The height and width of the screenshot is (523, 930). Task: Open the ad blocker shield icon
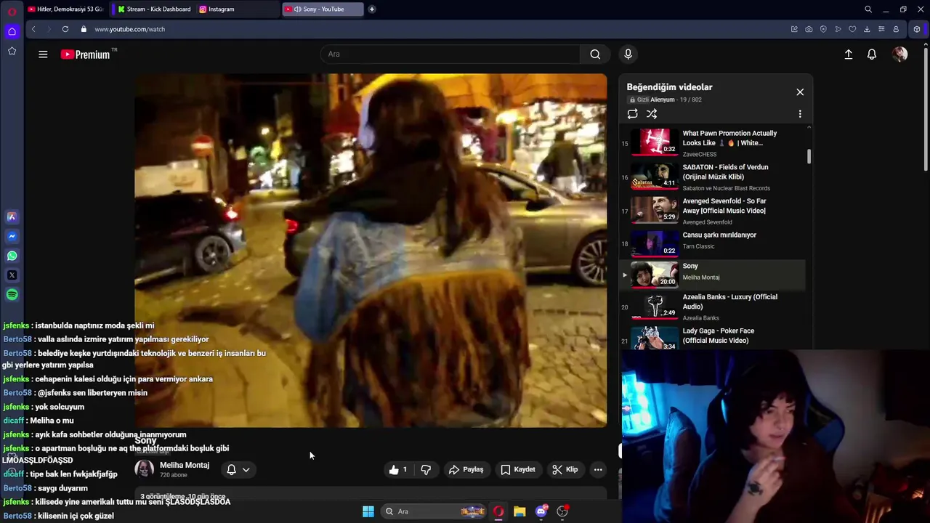823,29
